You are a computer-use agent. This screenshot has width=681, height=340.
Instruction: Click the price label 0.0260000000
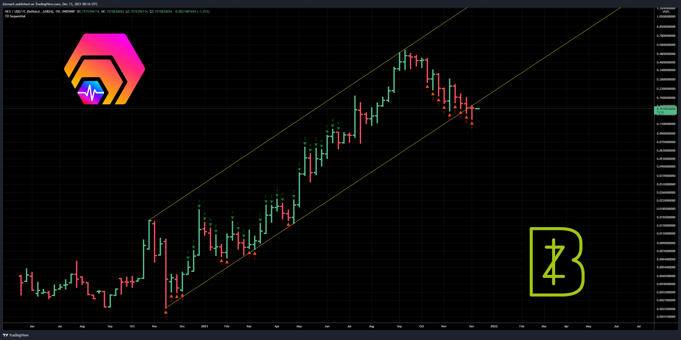pos(666,193)
